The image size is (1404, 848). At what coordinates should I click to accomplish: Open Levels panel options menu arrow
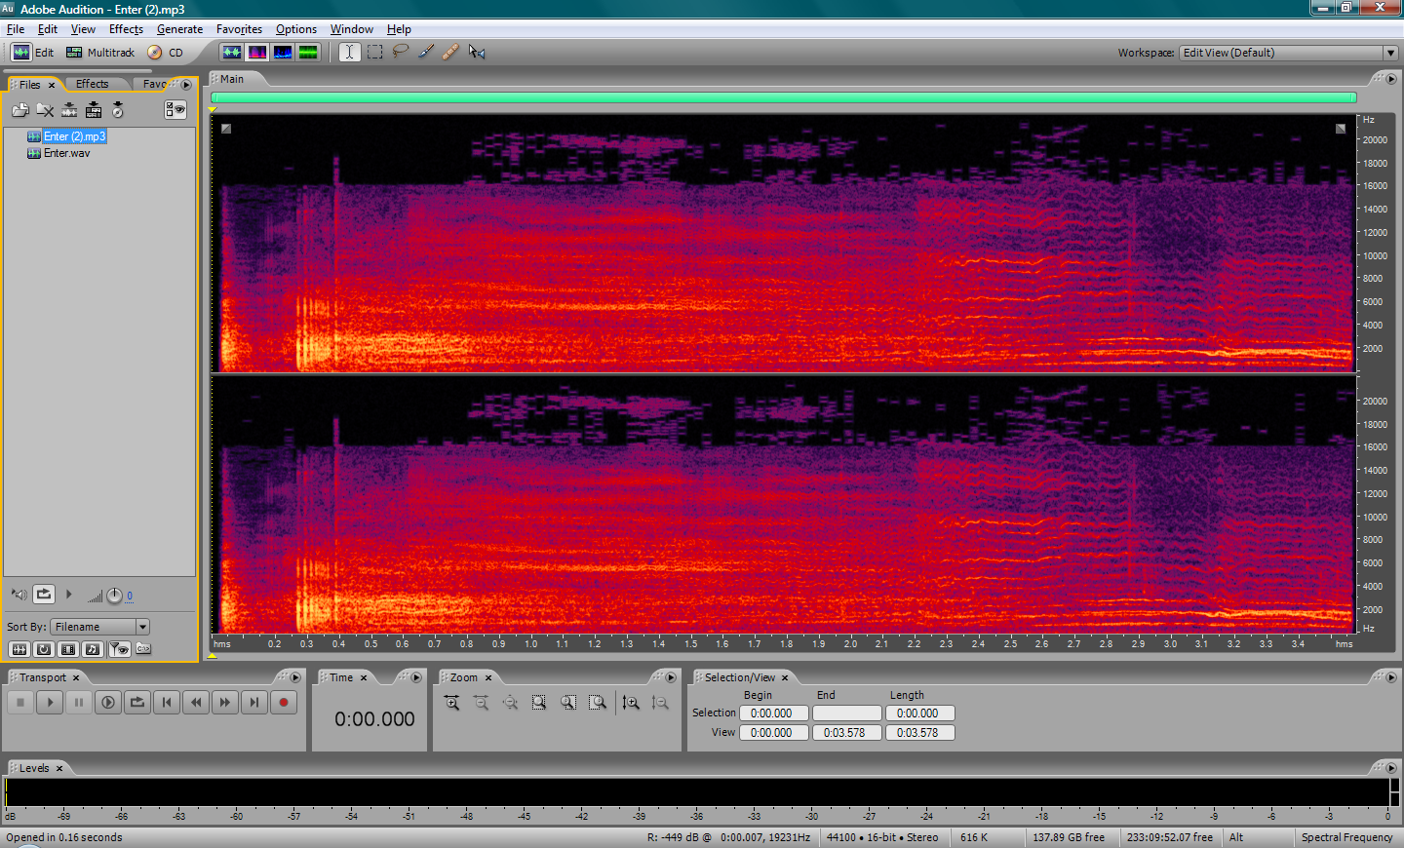pos(1391,768)
